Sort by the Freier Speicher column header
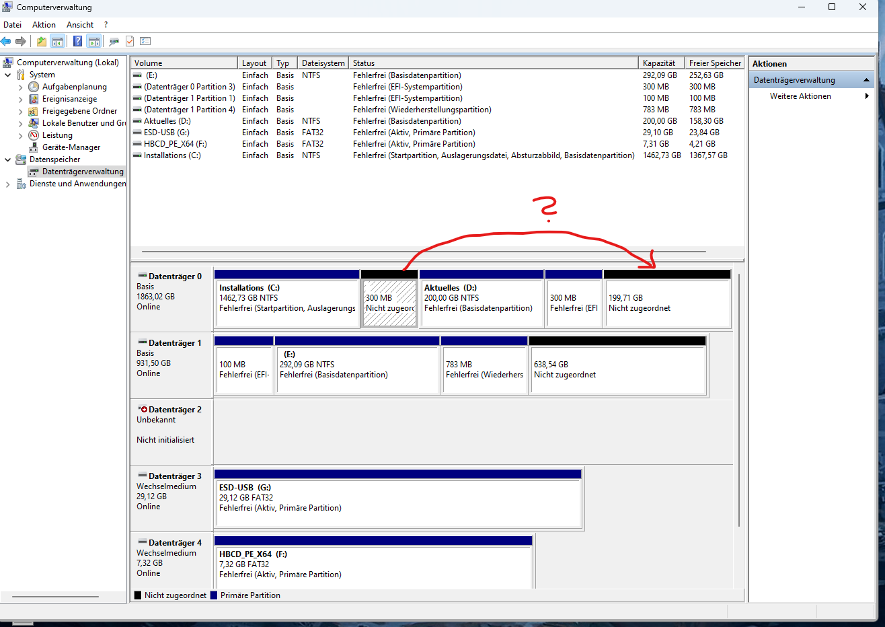 pos(714,63)
